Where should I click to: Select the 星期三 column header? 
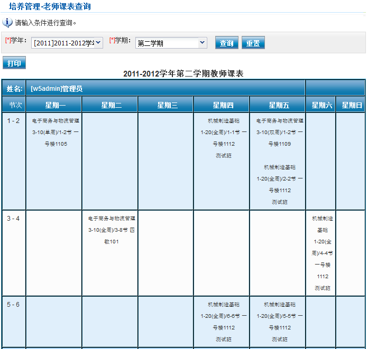166,105
